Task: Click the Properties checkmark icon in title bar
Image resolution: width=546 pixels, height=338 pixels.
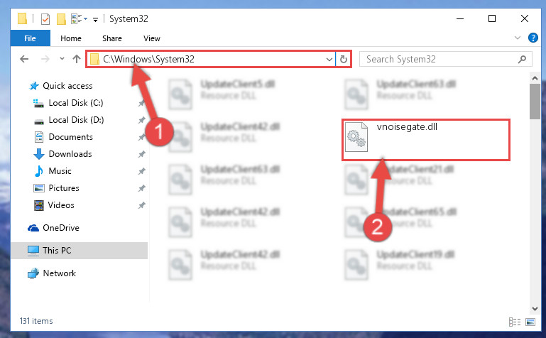Action: pos(45,18)
